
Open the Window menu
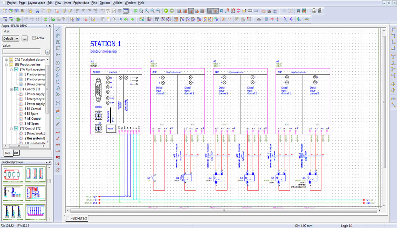[130, 3]
